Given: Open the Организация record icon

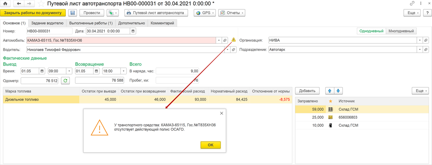Looking at the screenshot, I should click(x=426, y=40).
